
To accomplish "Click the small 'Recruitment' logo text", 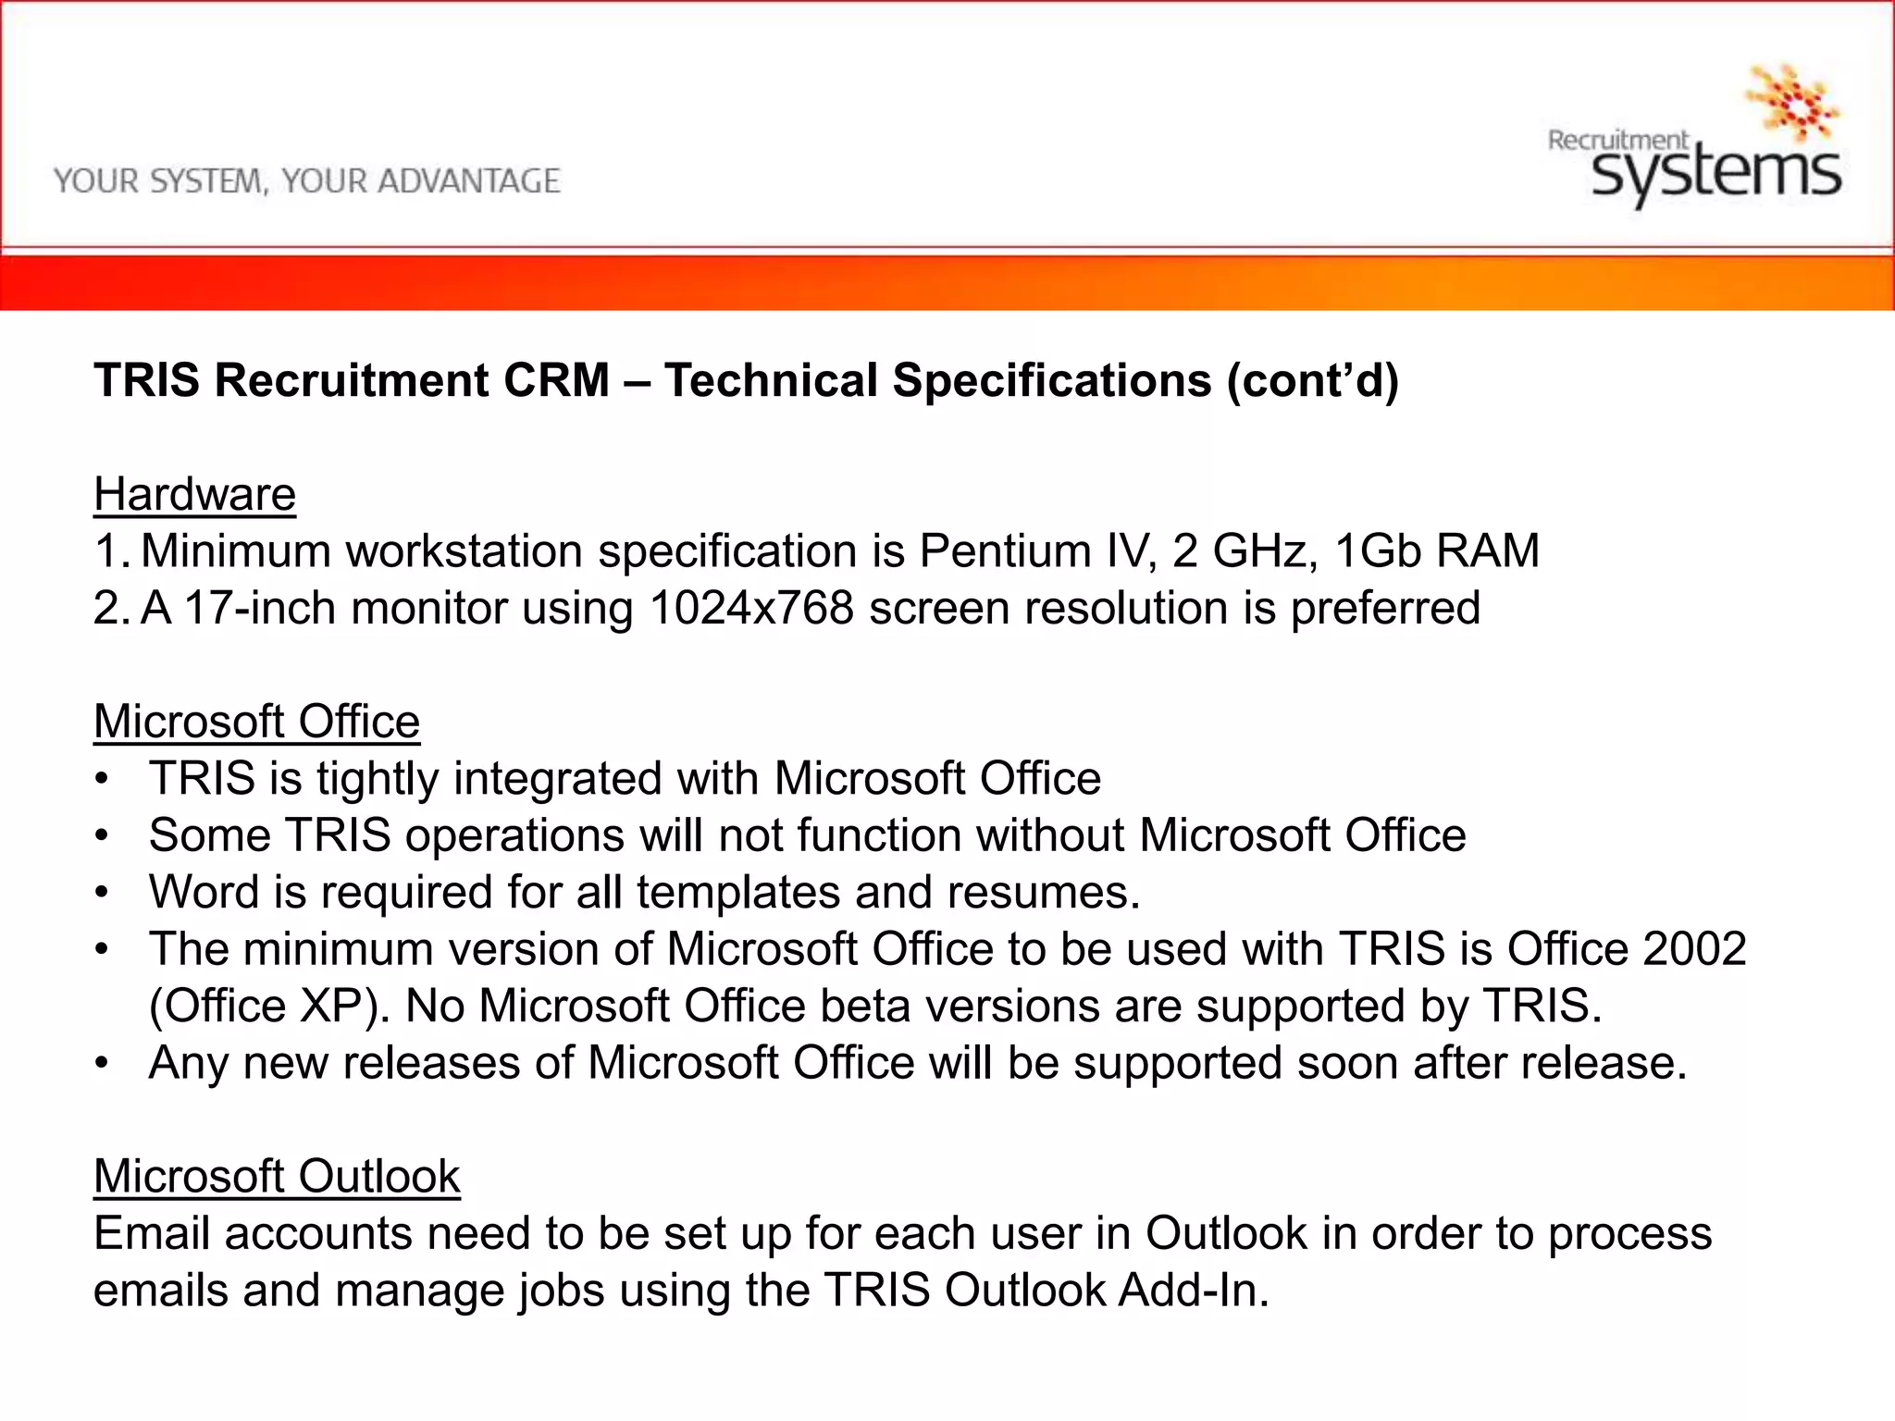I will tap(1617, 141).
